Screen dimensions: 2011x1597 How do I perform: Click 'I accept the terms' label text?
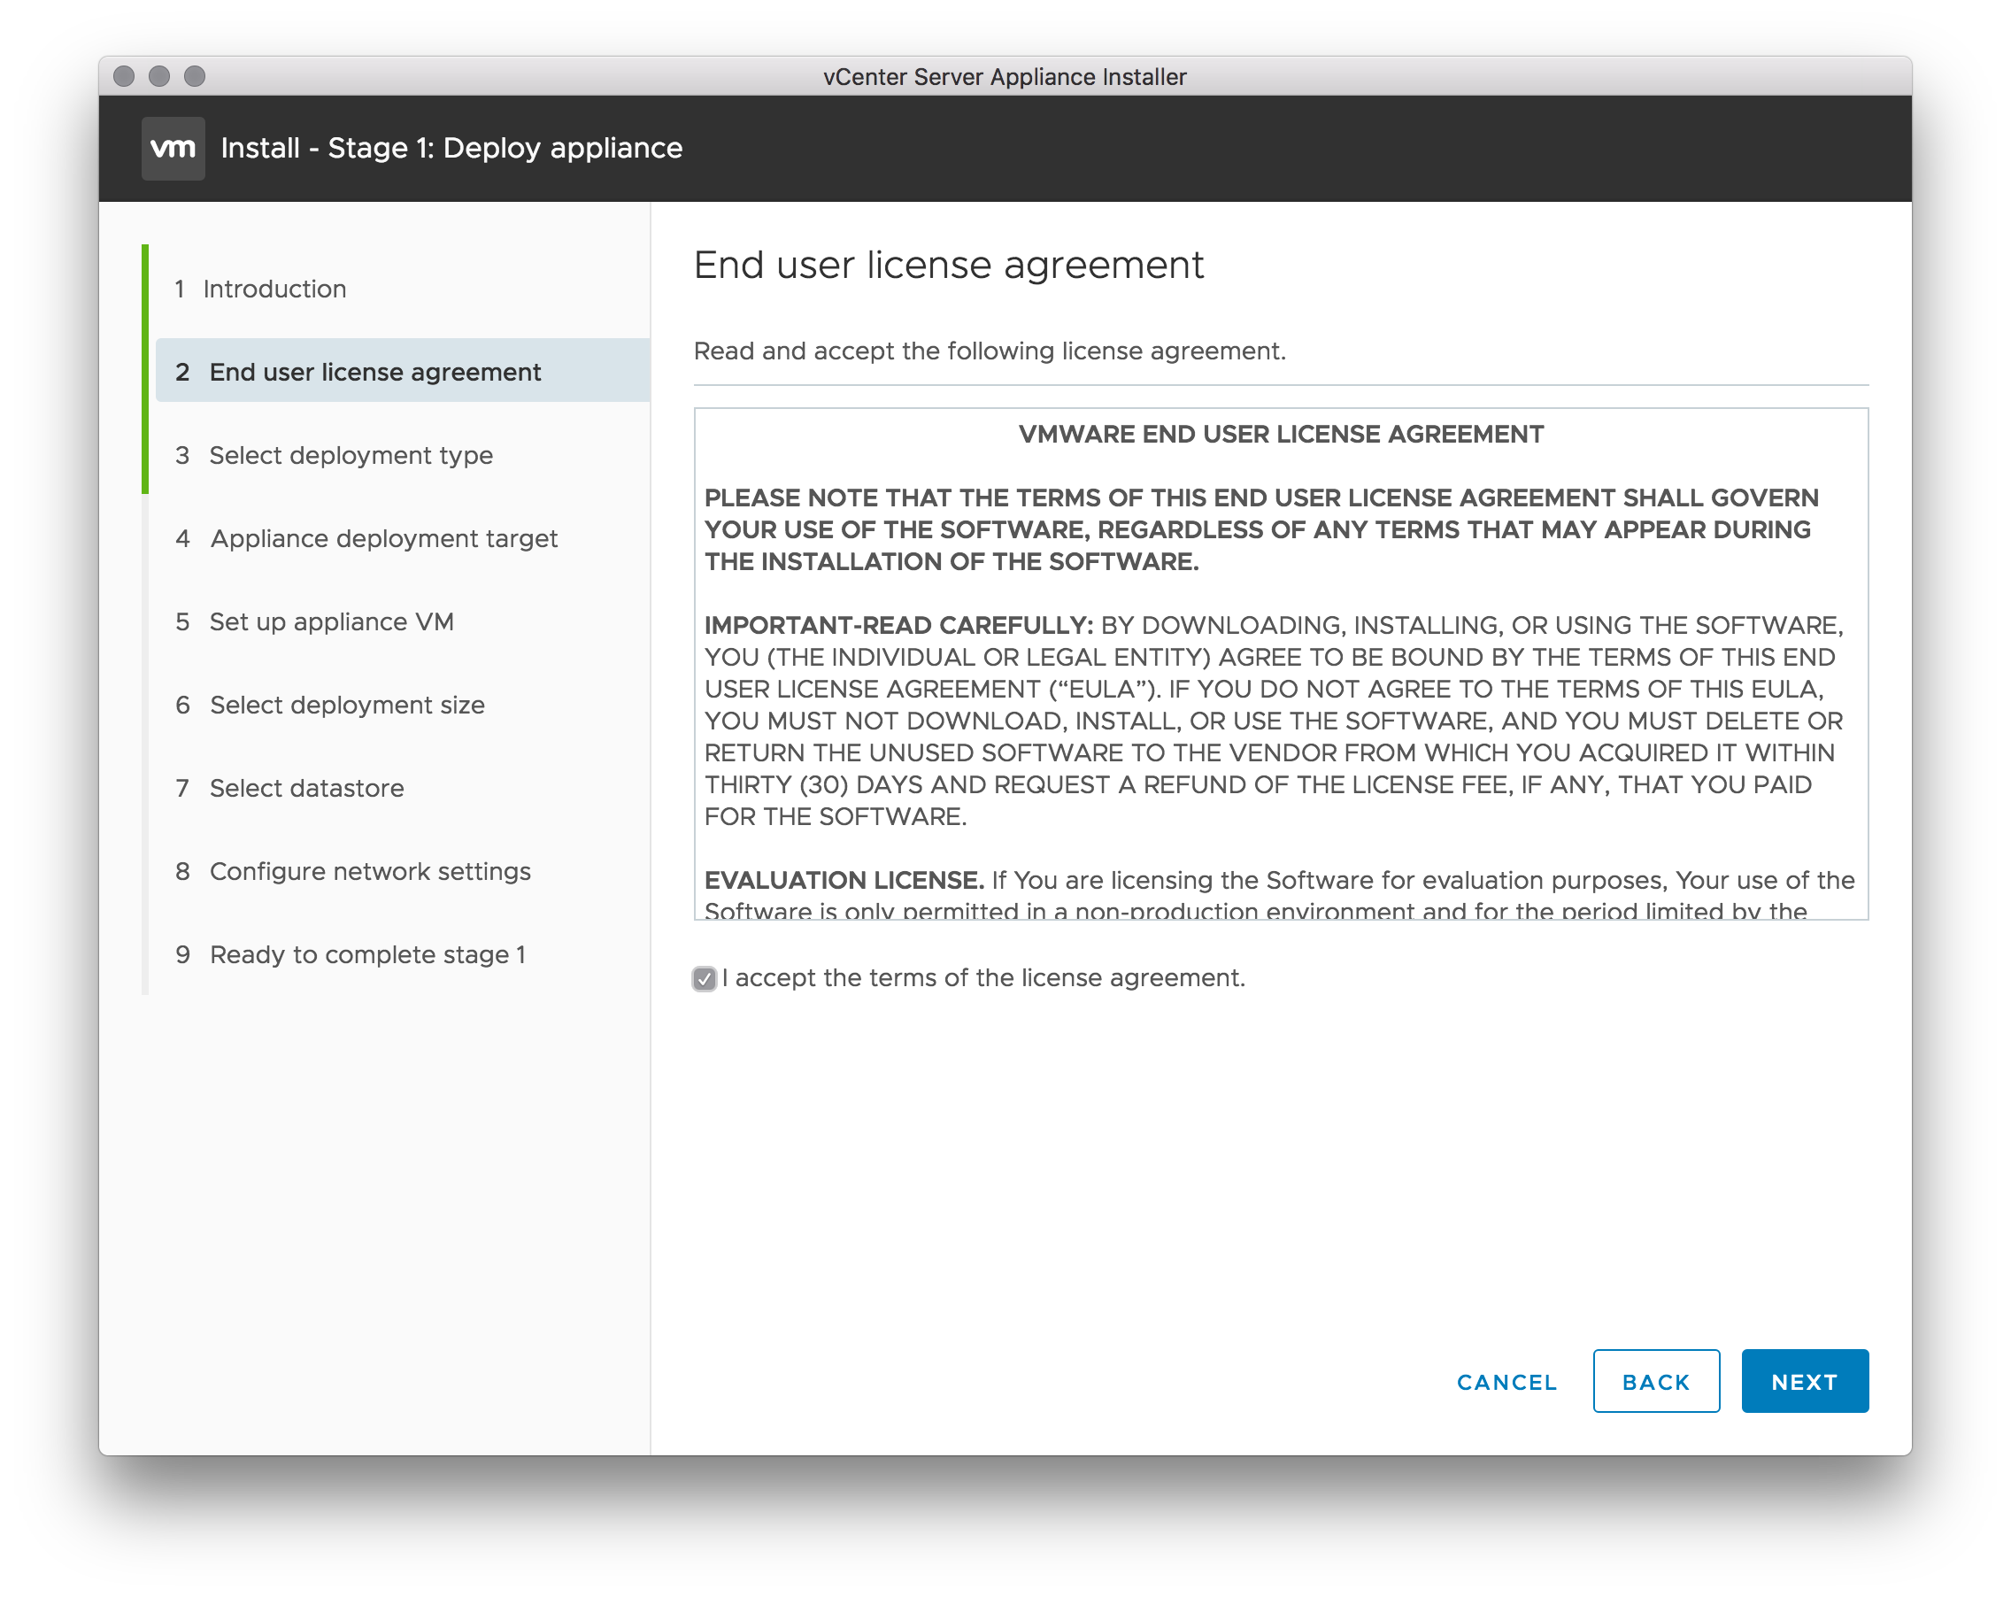(x=984, y=978)
